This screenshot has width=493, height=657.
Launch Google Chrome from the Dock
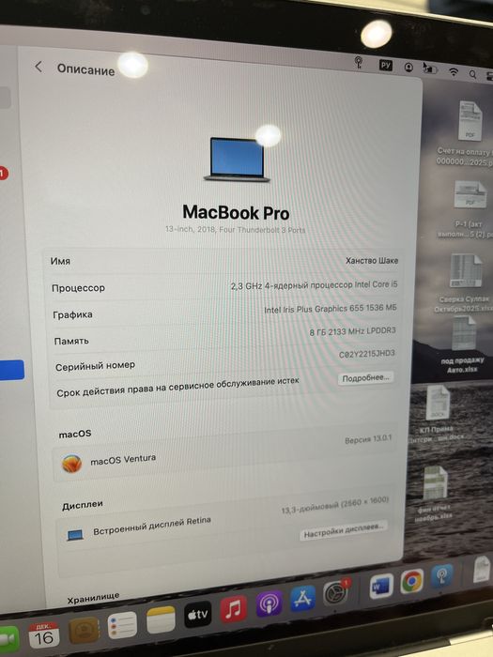click(411, 582)
